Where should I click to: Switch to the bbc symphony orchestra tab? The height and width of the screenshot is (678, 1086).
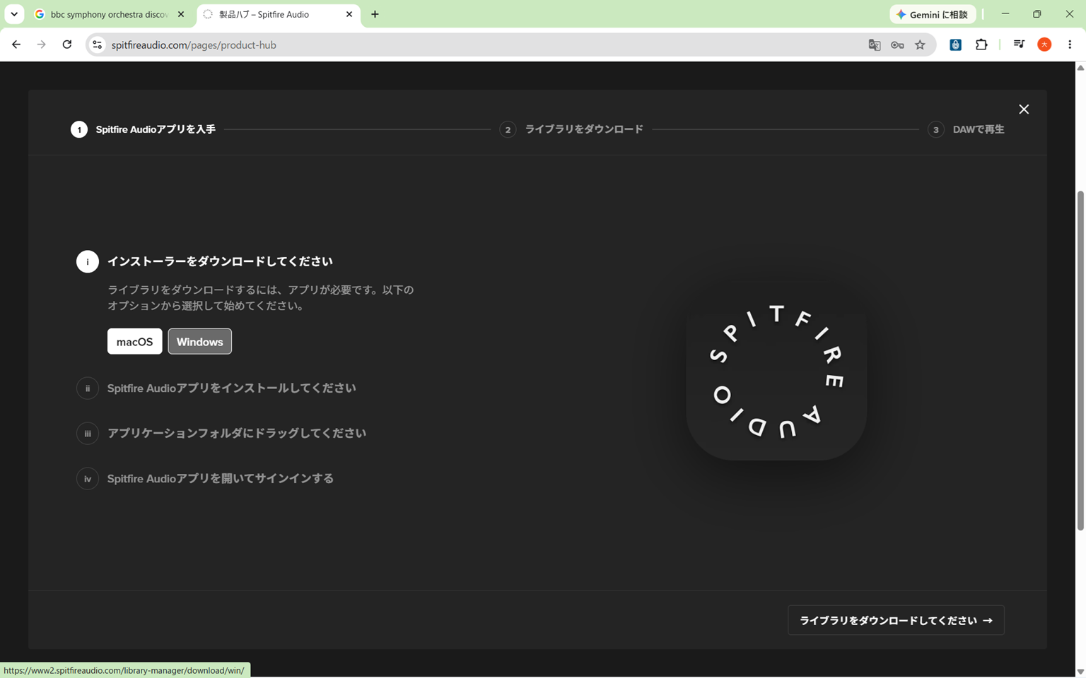110,14
